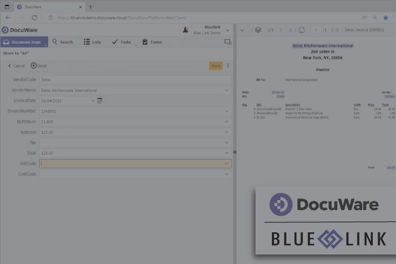The image size is (396, 264).
Task: Open the Lists tab
Action: 92,42
